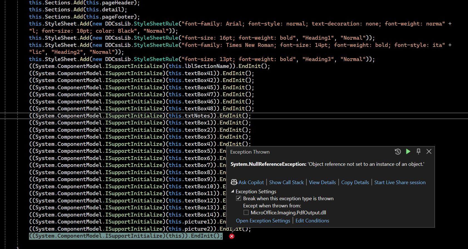
Task: Click the green Continue play icon
Action: (408, 151)
